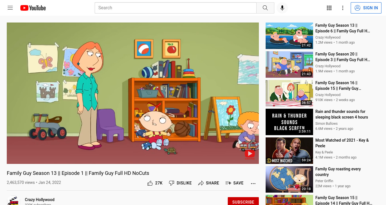Click the subscribe watermark in video corner
386x205 pixels.
pos(250,154)
